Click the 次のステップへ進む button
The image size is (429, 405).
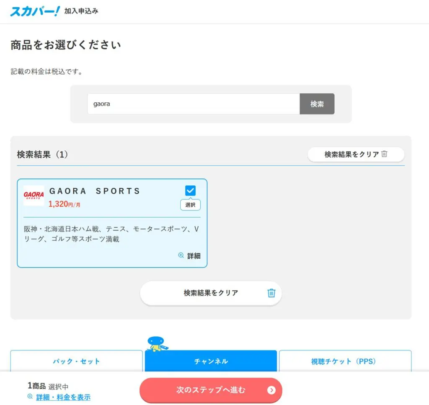pyautogui.click(x=211, y=390)
